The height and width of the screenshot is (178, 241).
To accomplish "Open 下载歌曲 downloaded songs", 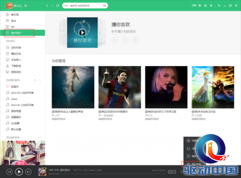I will [13, 66].
